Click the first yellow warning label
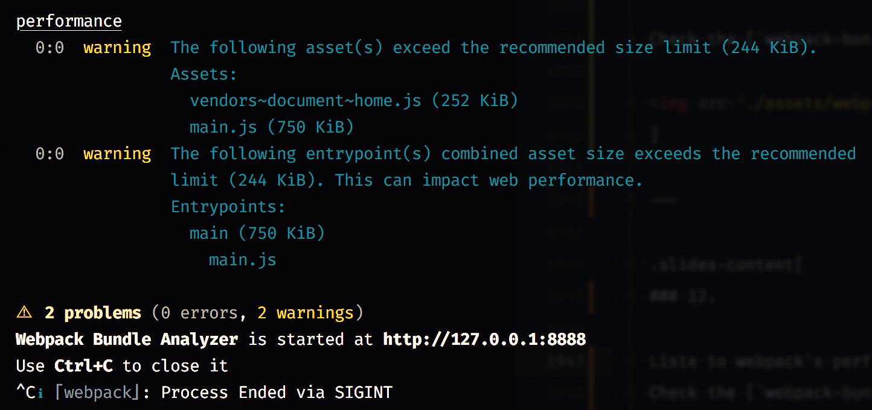Image resolution: width=872 pixels, height=410 pixels. (117, 48)
